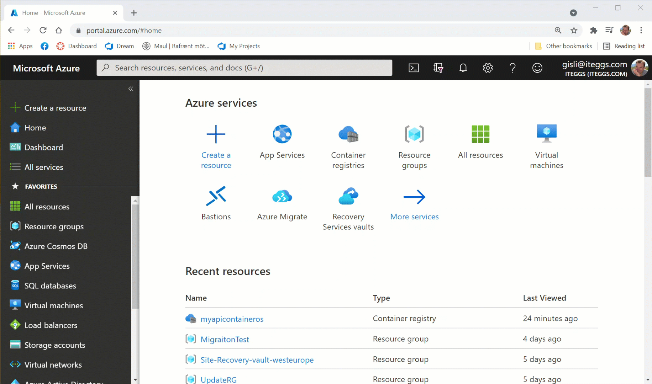
Task: Open All resources service tile
Action: click(x=480, y=142)
